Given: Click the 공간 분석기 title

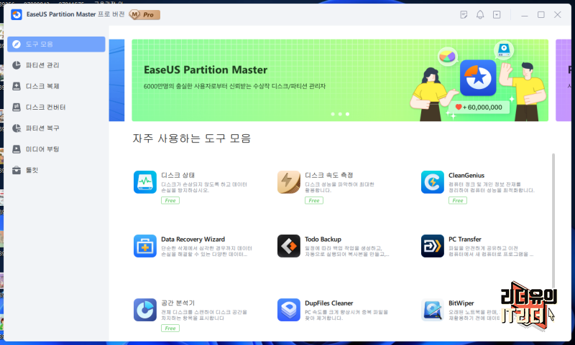Looking at the screenshot, I should point(178,303).
